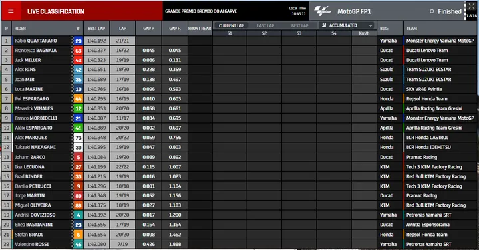Select rider Andrea DOVIZIOSO
This screenshot has height=250, width=479.
35,215
